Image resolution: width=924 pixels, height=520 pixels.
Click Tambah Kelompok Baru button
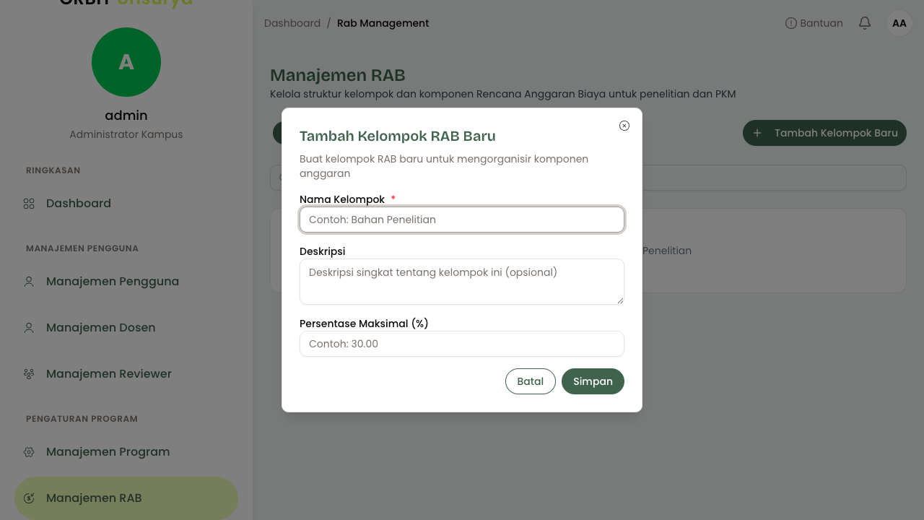coord(824,133)
